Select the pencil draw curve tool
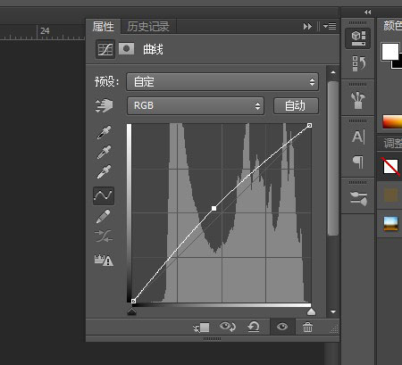 click(x=104, y=216)
